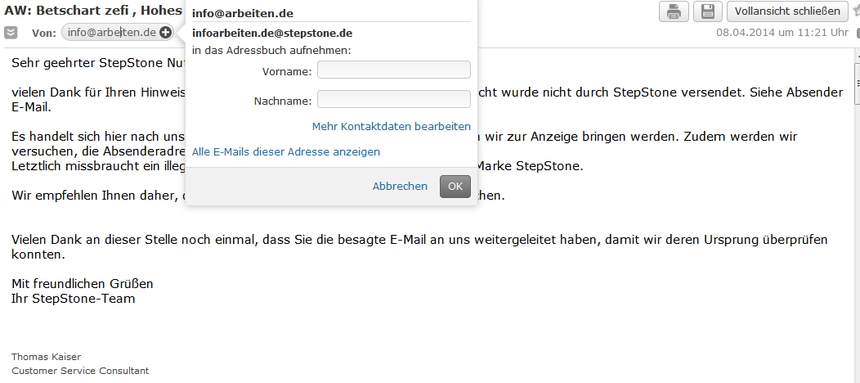Click the print email icon
This screenshot has width=860, height=383.
click(x=674, y=11)
